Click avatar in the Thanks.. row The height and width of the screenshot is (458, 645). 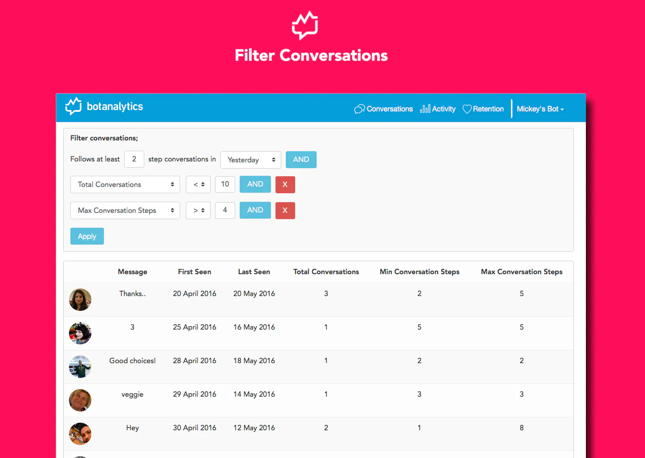click(80, 300)
